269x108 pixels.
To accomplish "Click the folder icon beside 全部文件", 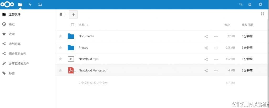I will pyautogui.click(x=4, y=15).
